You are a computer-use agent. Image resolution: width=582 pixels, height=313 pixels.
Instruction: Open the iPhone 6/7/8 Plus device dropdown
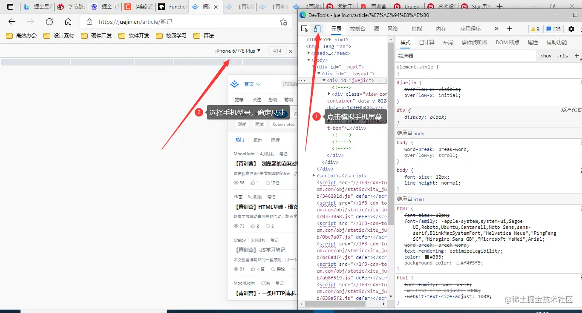[x=238, y=51]
